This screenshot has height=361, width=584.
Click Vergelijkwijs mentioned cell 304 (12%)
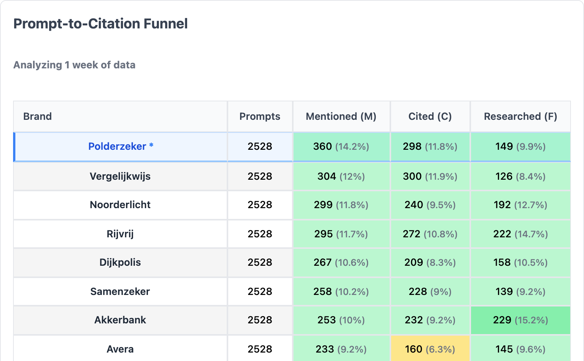tap(341, 176)
